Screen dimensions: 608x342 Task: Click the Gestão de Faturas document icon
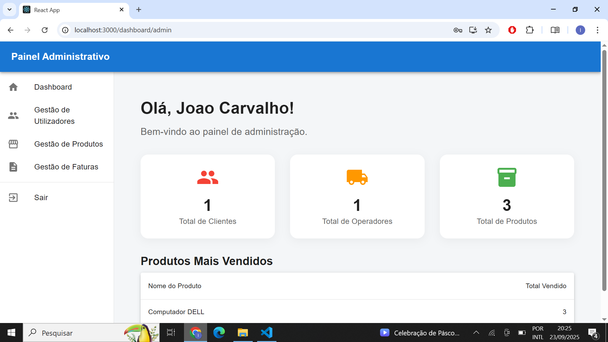[x=13, y=167]
